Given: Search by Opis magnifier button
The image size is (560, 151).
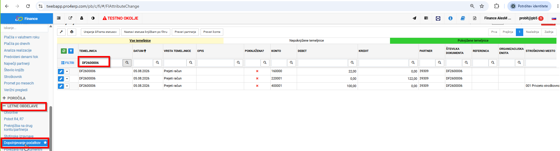Looking at the screenshot, I should tap(239, 63).
